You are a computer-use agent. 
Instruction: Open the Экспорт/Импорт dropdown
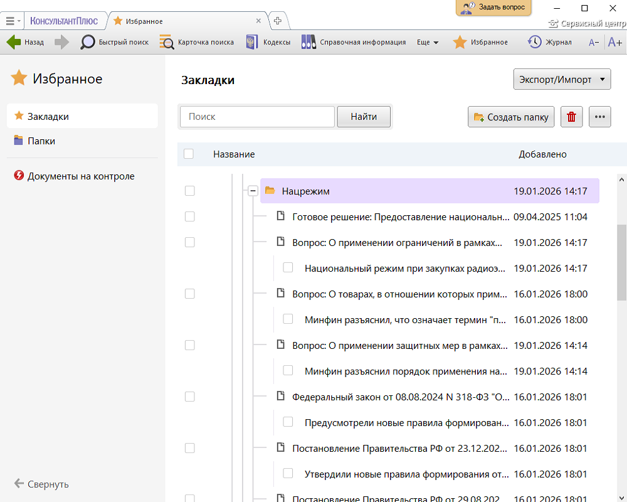pos(562,80)
